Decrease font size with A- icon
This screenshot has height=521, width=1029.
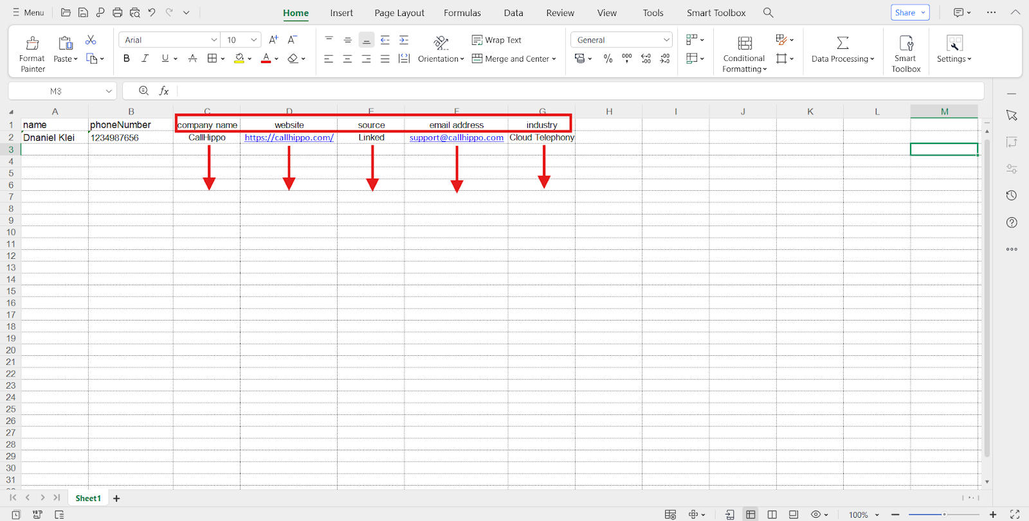coord(292,40)
